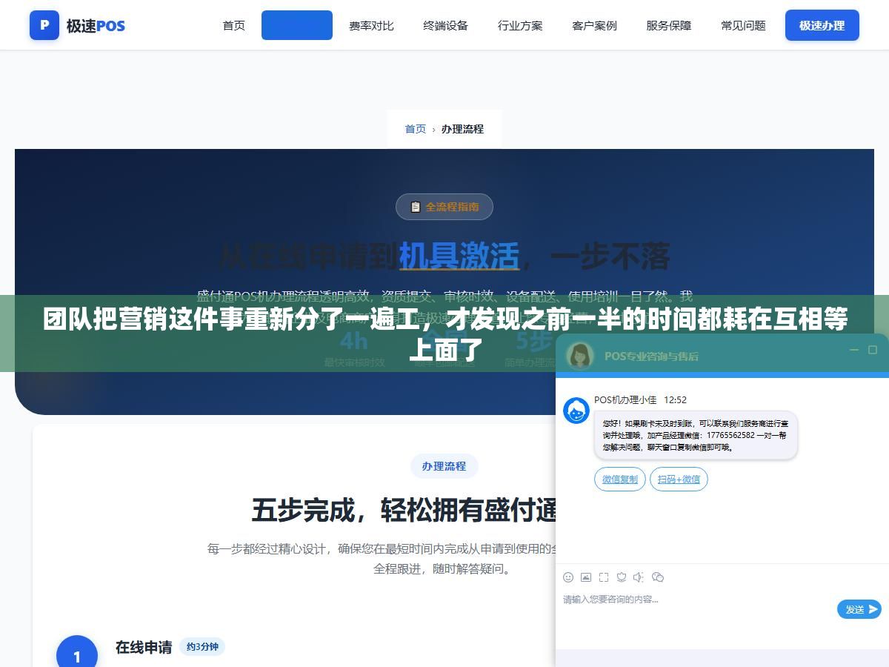Select the highlighted blue nav tab
The image size is (889, 667).
297,25
